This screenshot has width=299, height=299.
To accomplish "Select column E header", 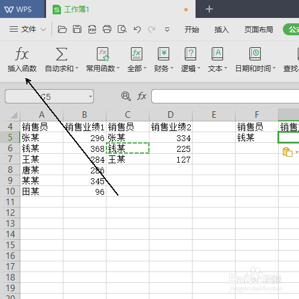I will [213, 115].
